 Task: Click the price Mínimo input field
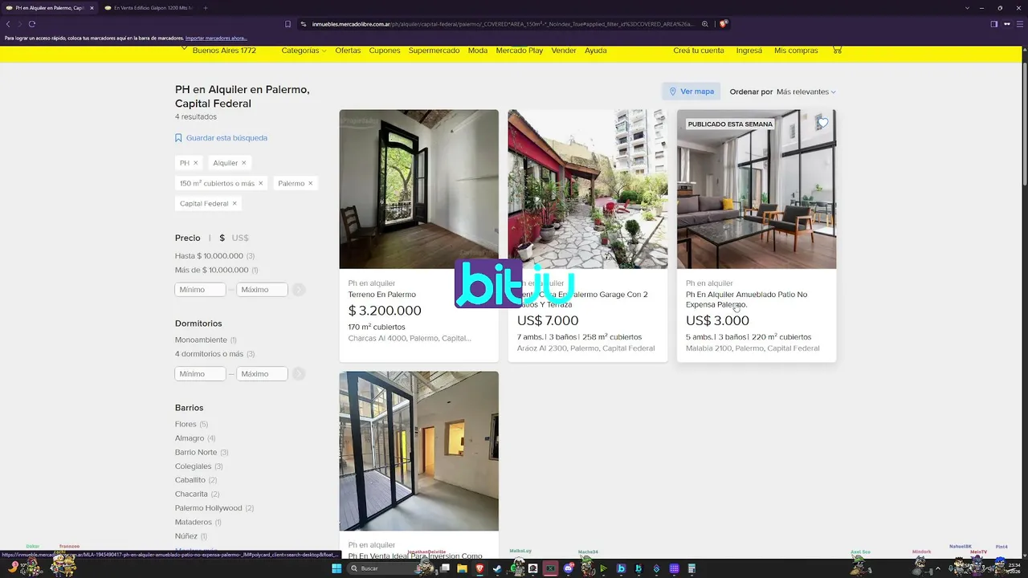(x=200, y=290)
